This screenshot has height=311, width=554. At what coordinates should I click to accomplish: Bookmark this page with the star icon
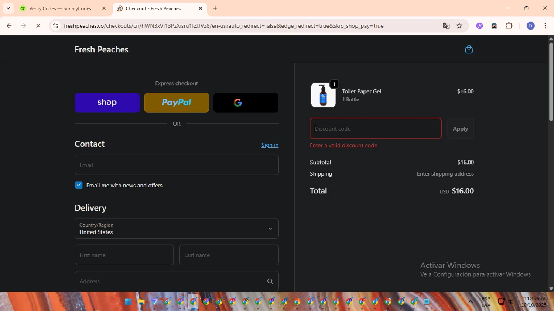(x=459, y=26)
